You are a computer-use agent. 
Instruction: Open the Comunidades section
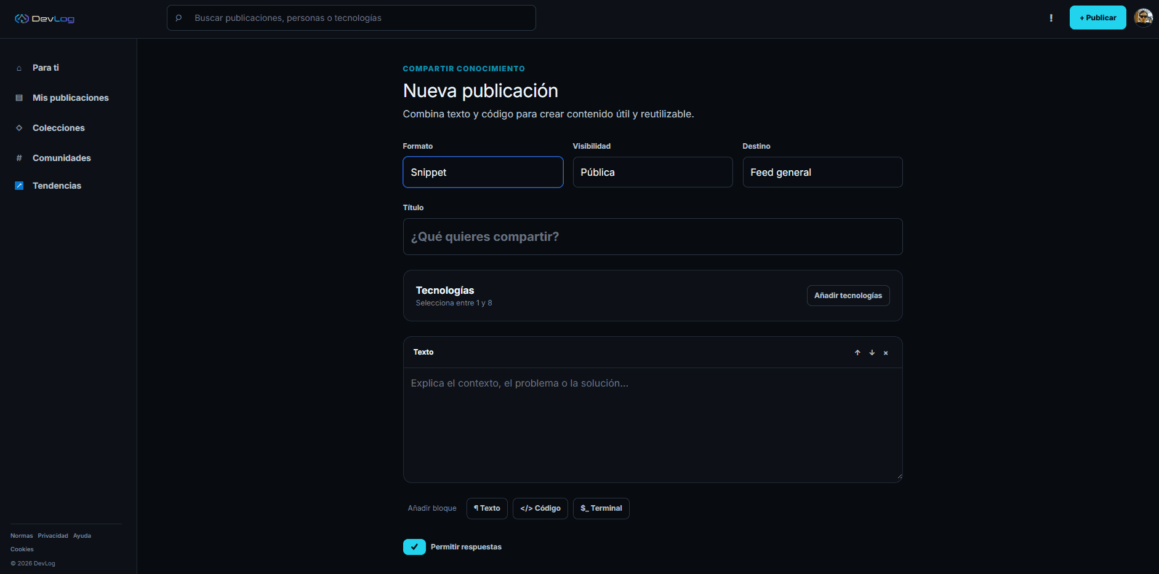(x=62, y=158)
